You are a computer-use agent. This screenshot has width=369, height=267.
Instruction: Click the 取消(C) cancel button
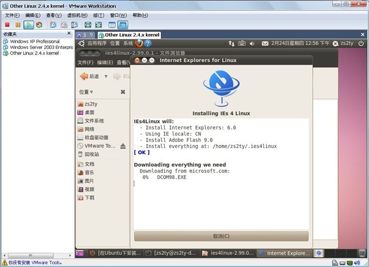click(x=221, y=236)
